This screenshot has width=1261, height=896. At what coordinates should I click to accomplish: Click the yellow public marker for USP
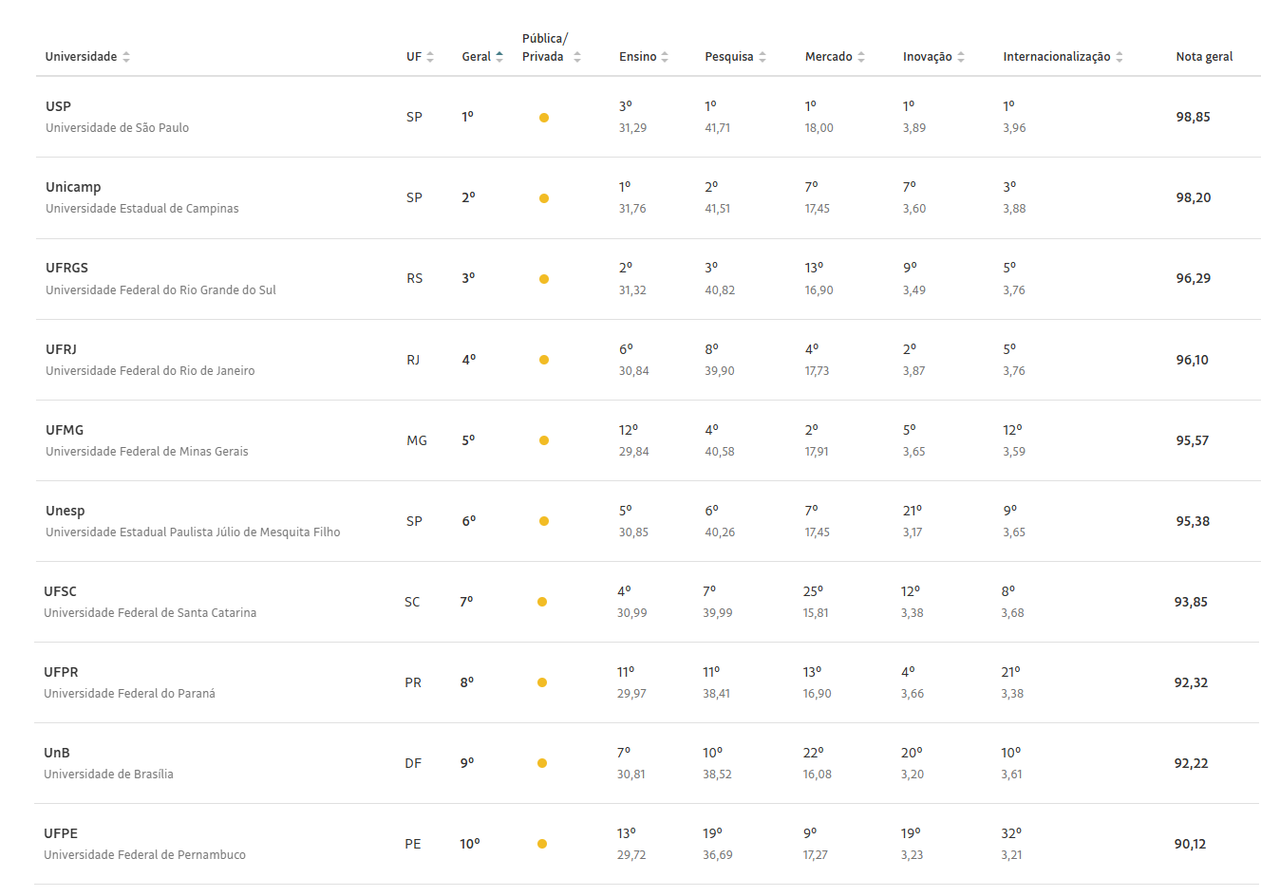[544, 118]
